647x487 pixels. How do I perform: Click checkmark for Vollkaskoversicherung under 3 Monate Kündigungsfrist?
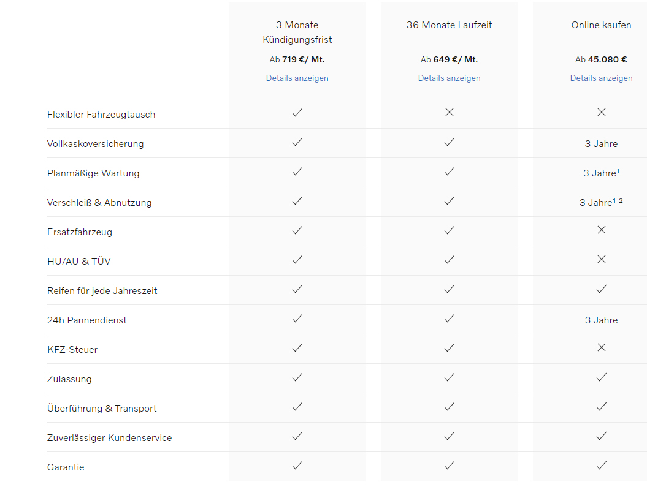coord(297,142)
